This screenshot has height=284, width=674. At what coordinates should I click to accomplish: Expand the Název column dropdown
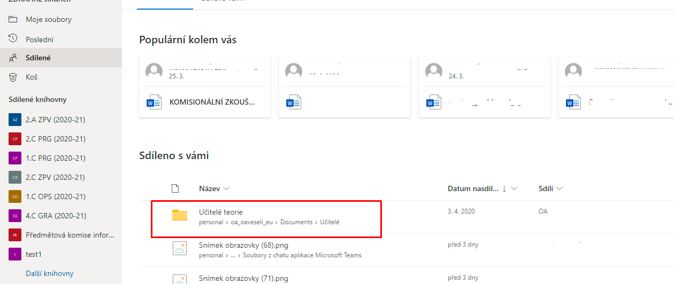226,188
